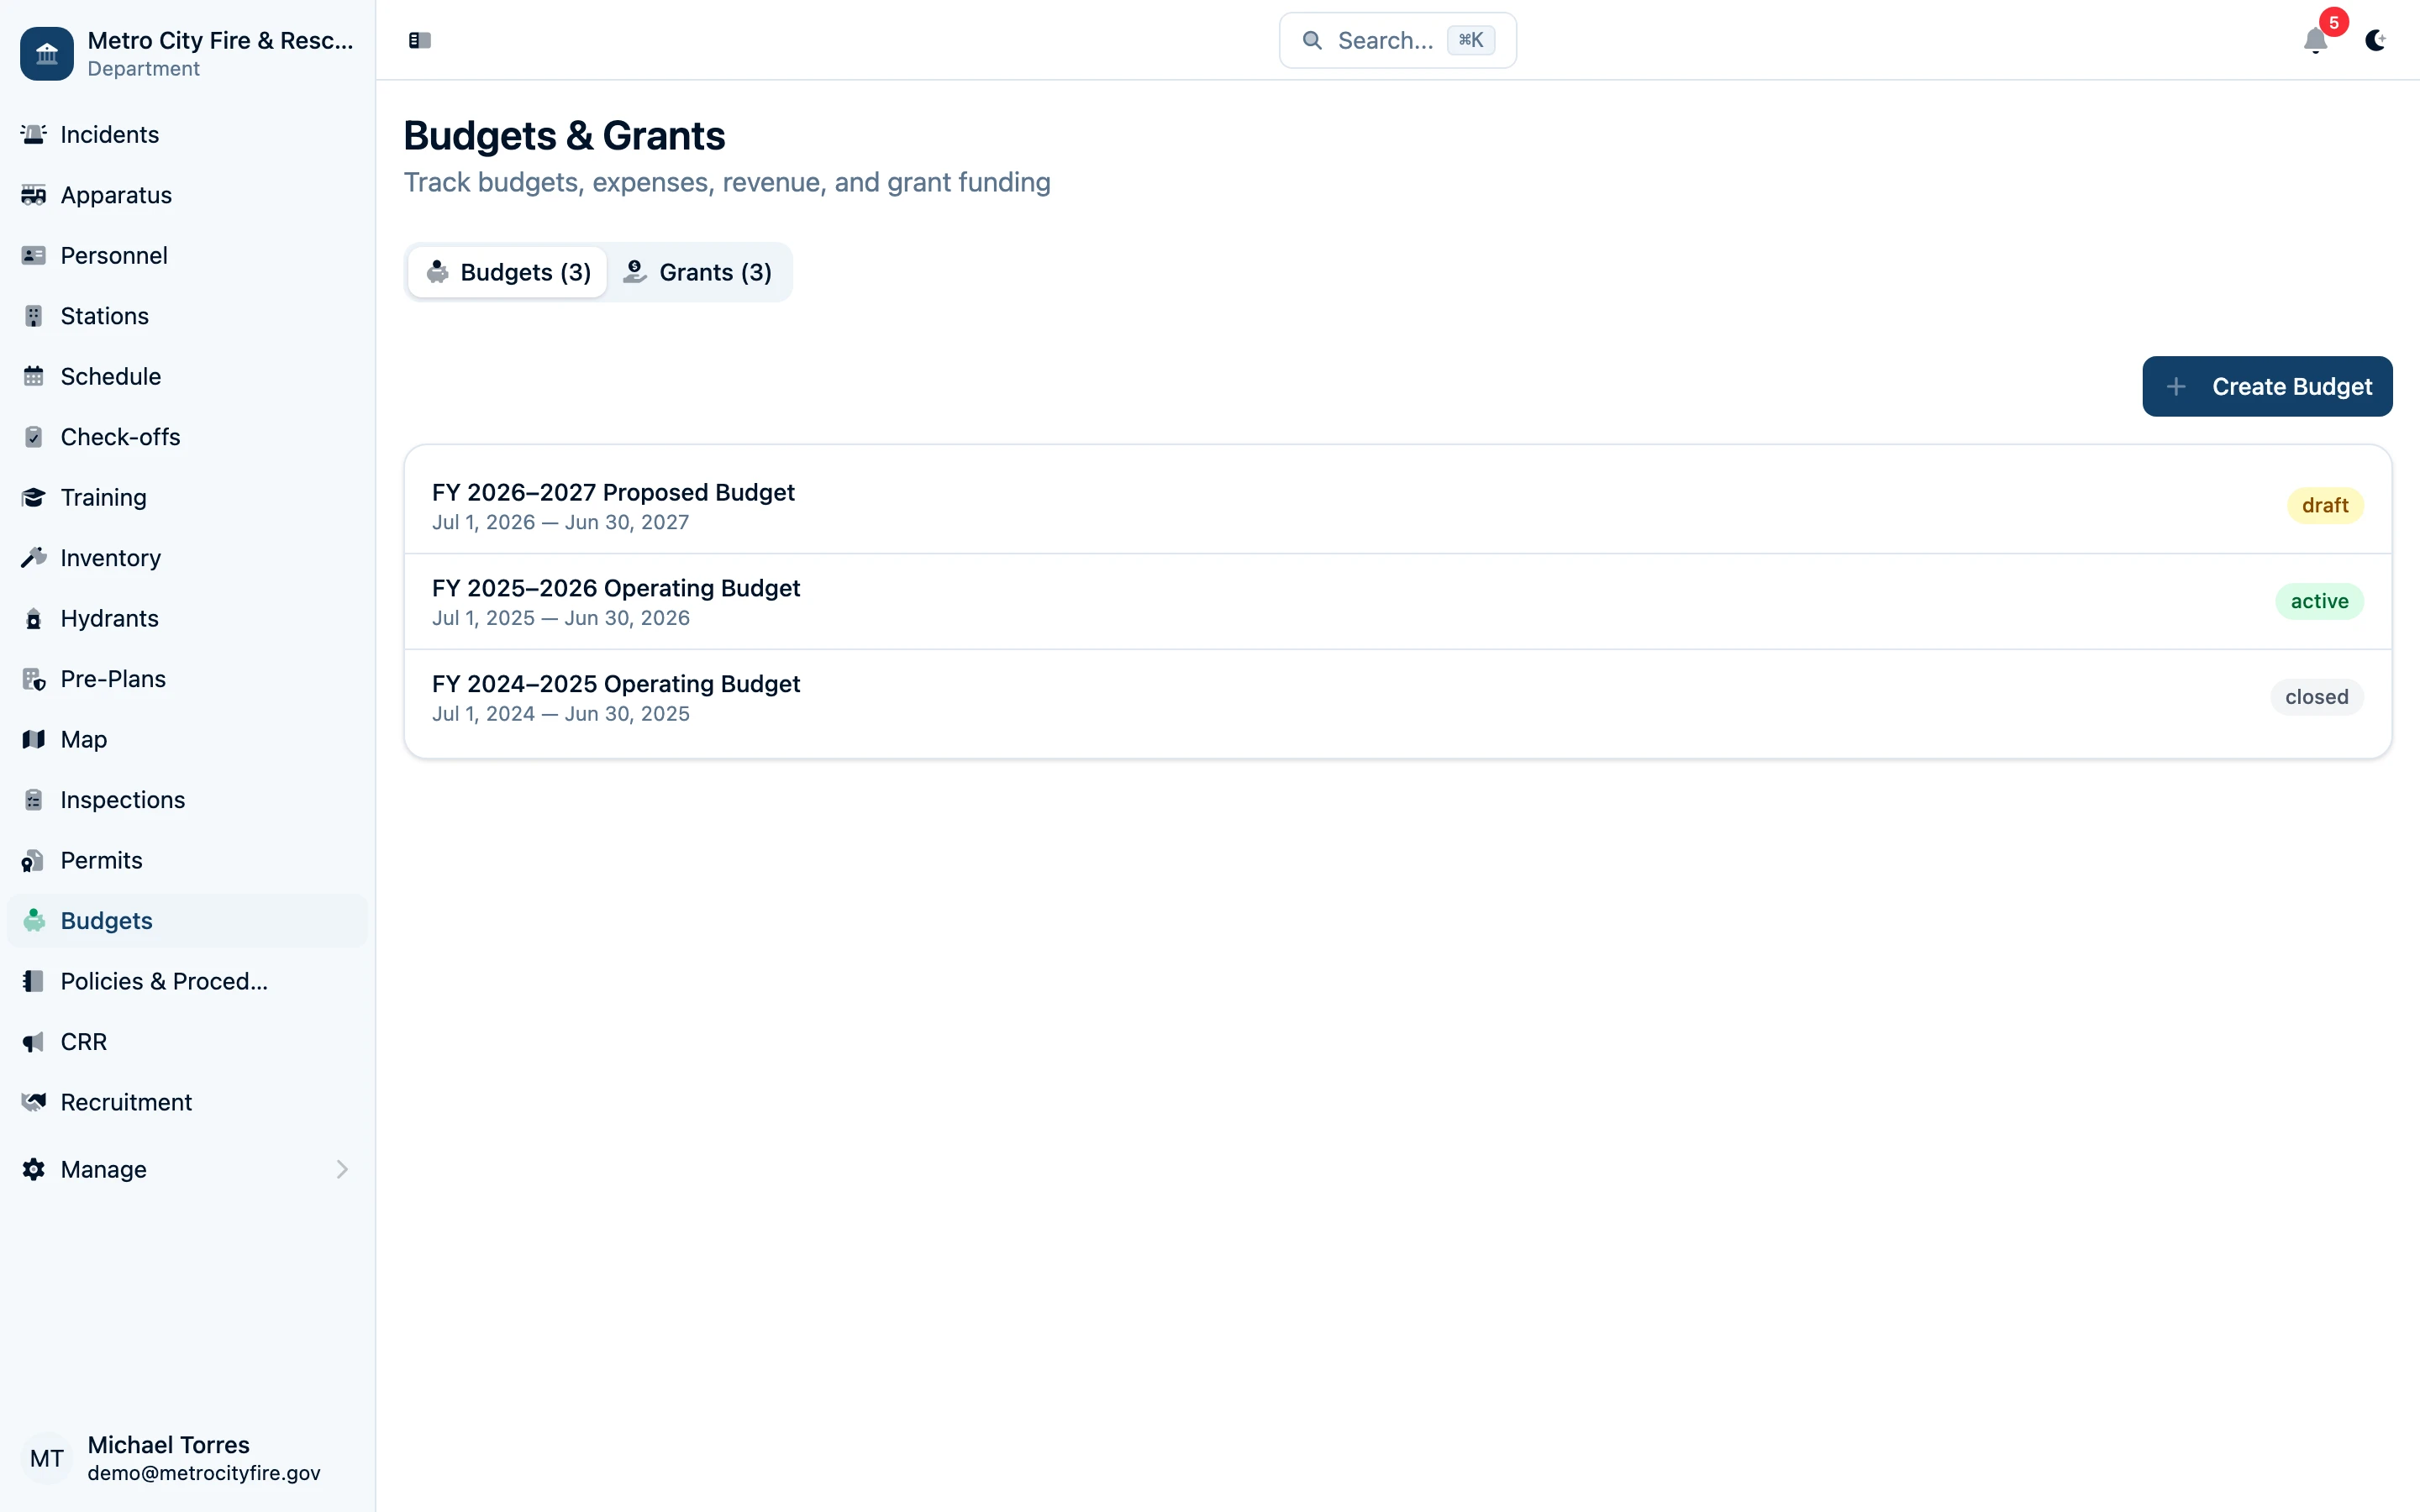This screenshot has width=2420, height=1512.
Task: Toggle the sidebar collapse control
Action: click(x=419, y=40)
